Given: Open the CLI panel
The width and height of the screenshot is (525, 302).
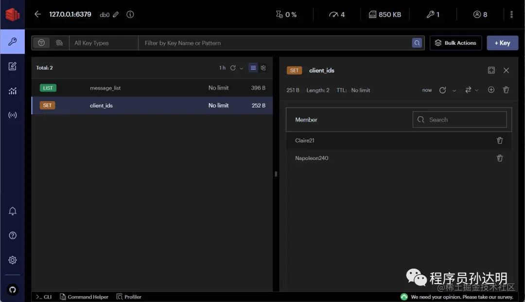Looking at the screenshot, I should coord(44,297).
